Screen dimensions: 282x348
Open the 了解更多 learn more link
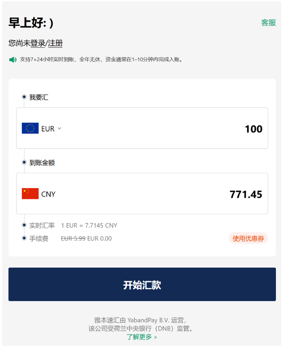coord(142,337)
